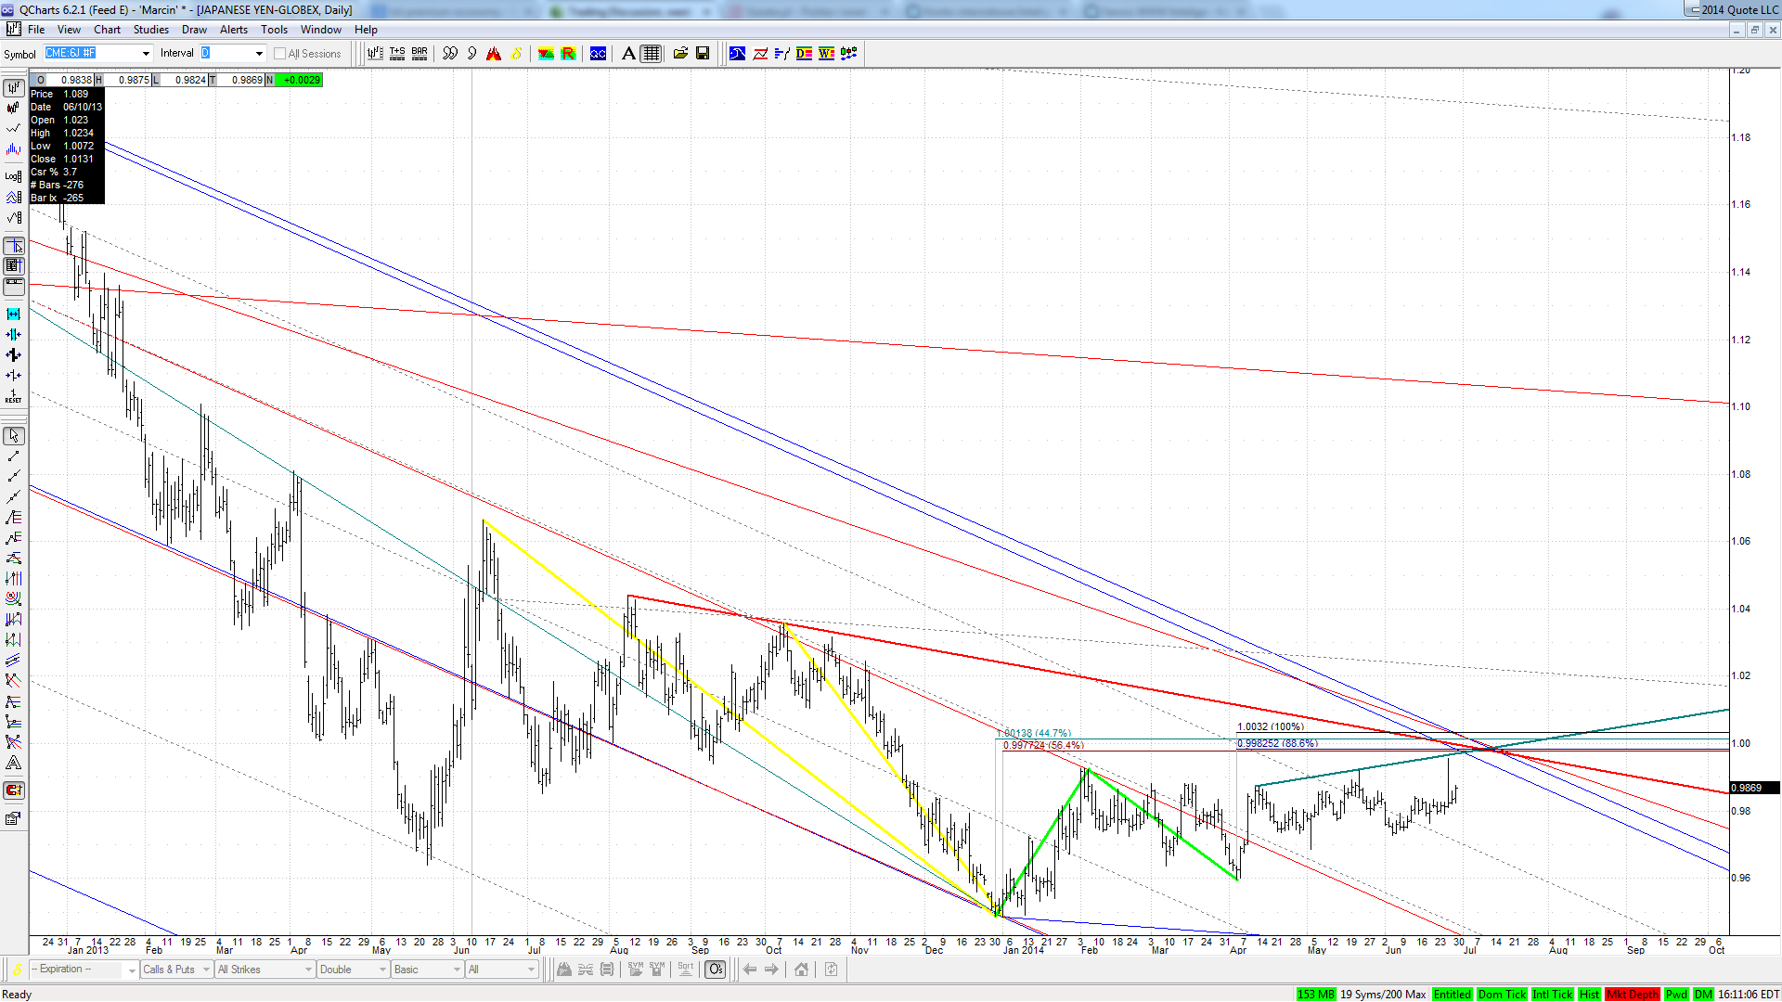The width and height of the screenshot is (1782, 1002).
Task: Click the red R toolbar icon
Action: point(568,54)
